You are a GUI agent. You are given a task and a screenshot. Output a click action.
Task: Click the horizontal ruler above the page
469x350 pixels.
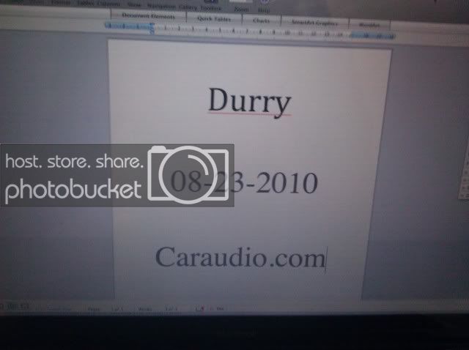249,31
